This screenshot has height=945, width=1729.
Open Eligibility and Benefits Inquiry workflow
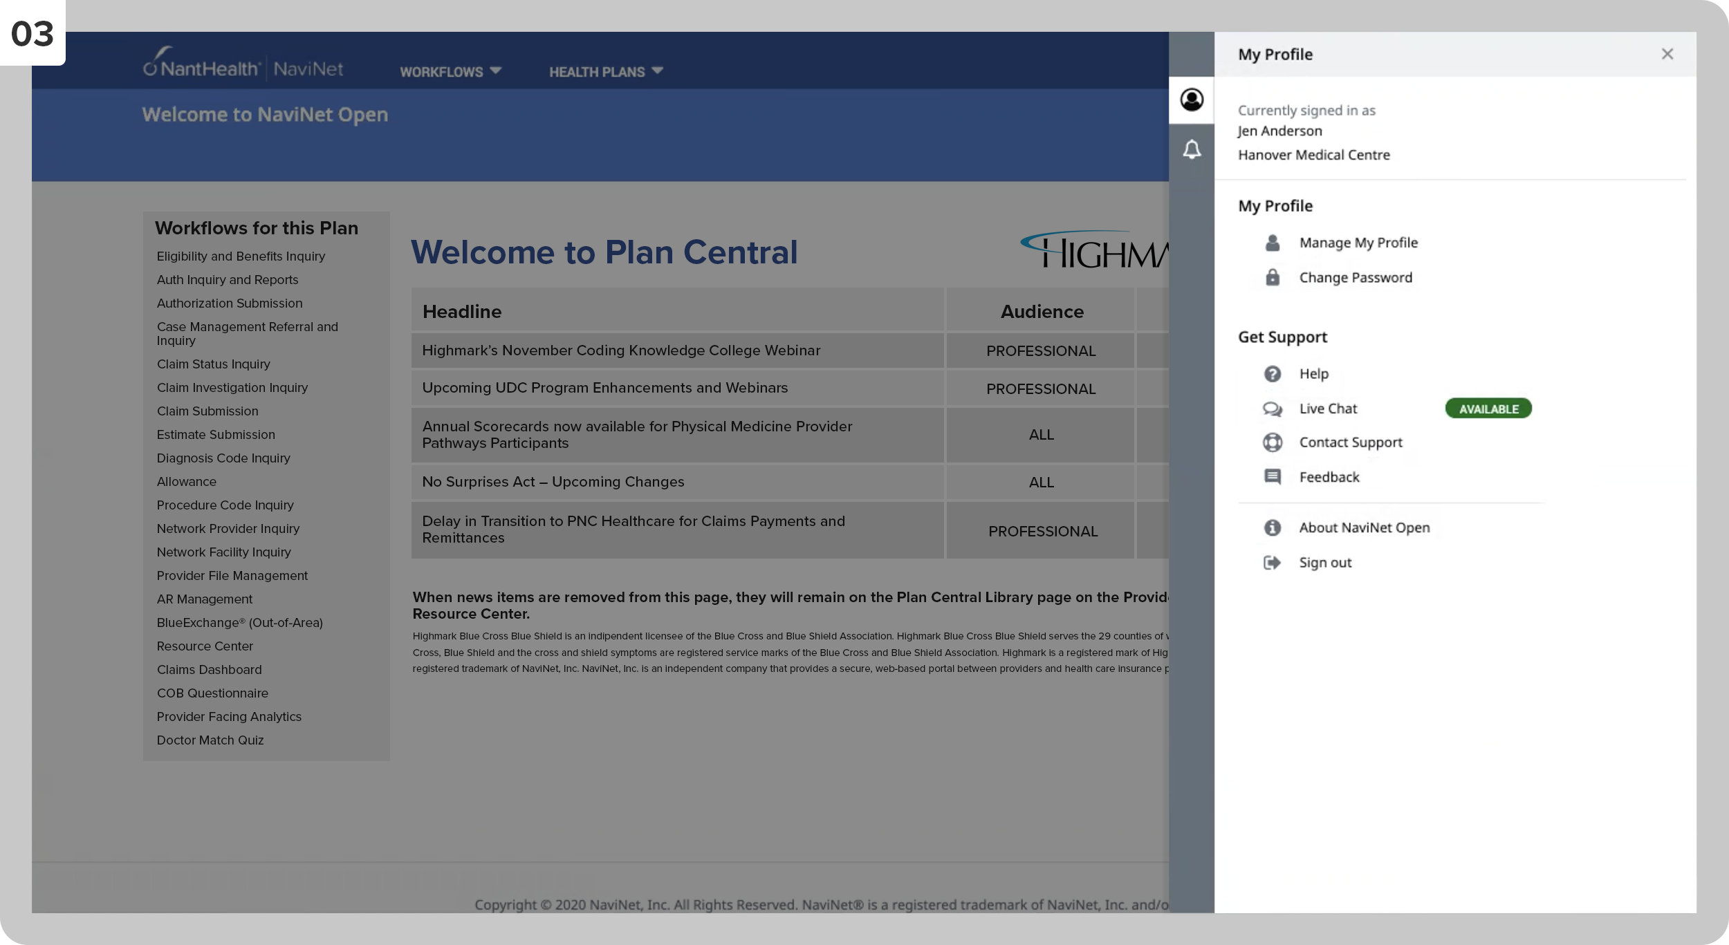tap(241, 256)
